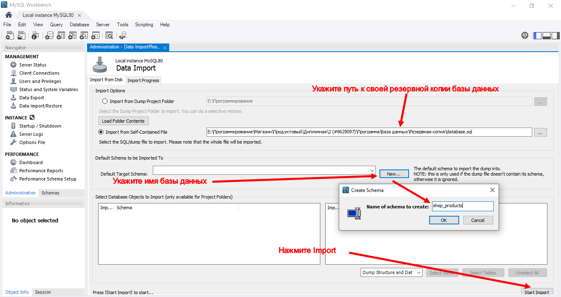Close the Administration - Data Import tab
Screen dimensions: 561x297
point(165,48)
